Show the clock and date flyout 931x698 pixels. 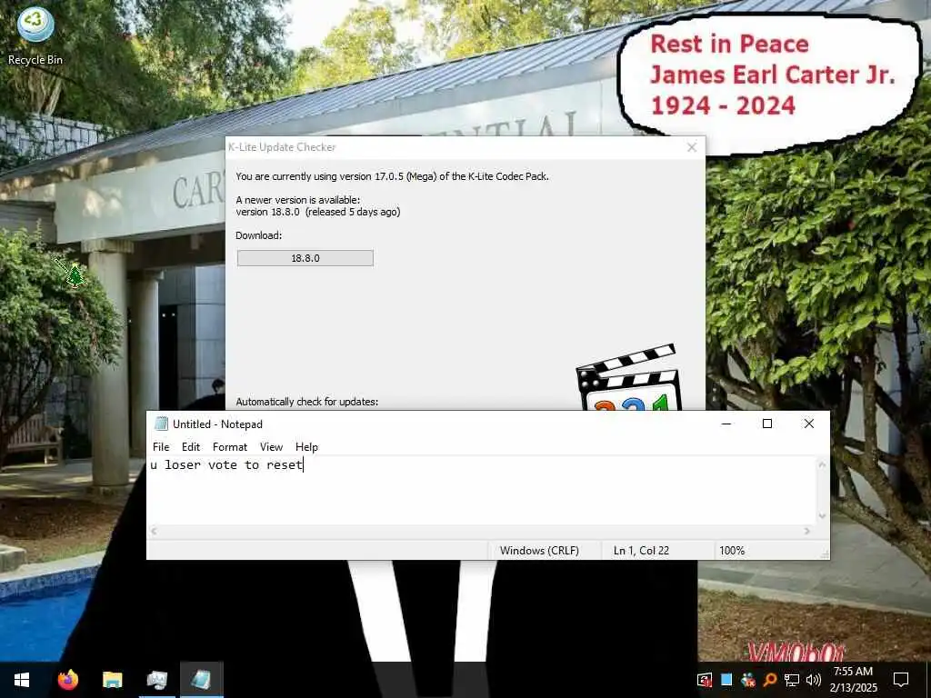(x=853, y=680)
